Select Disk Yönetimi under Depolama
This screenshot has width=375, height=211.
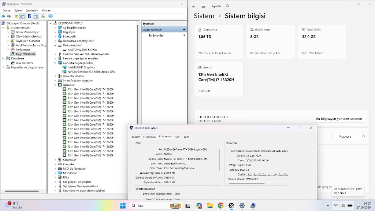pos(24,63)
